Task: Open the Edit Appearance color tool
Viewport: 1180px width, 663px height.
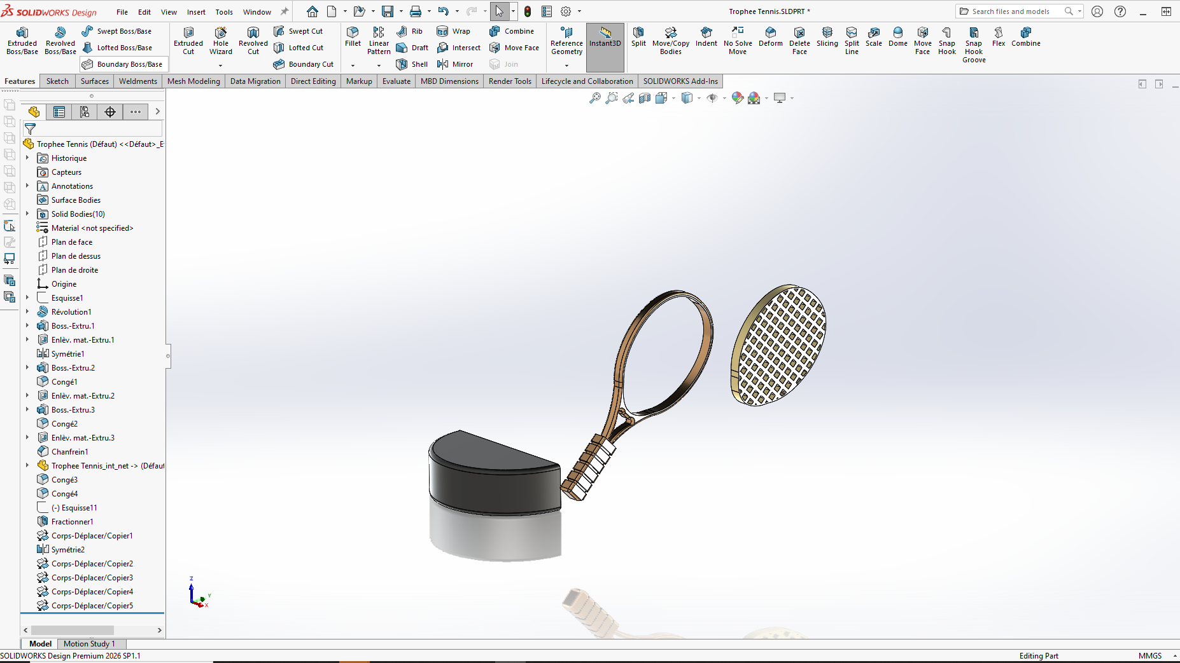Action: click(x=738, y=98)
